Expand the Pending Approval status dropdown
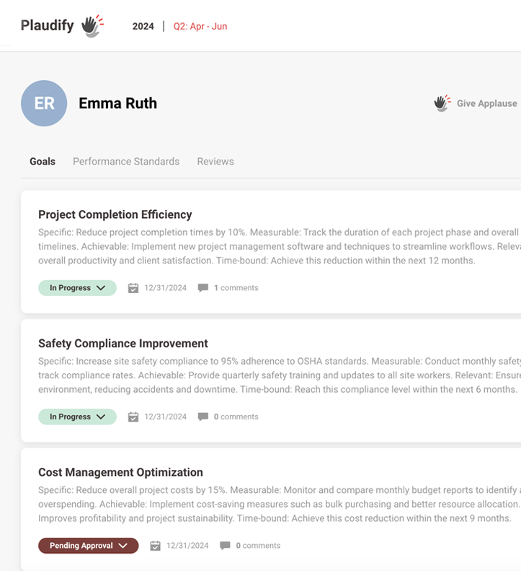Image resolution: width=521 pixels, height=571 pixels. [89, 546]
